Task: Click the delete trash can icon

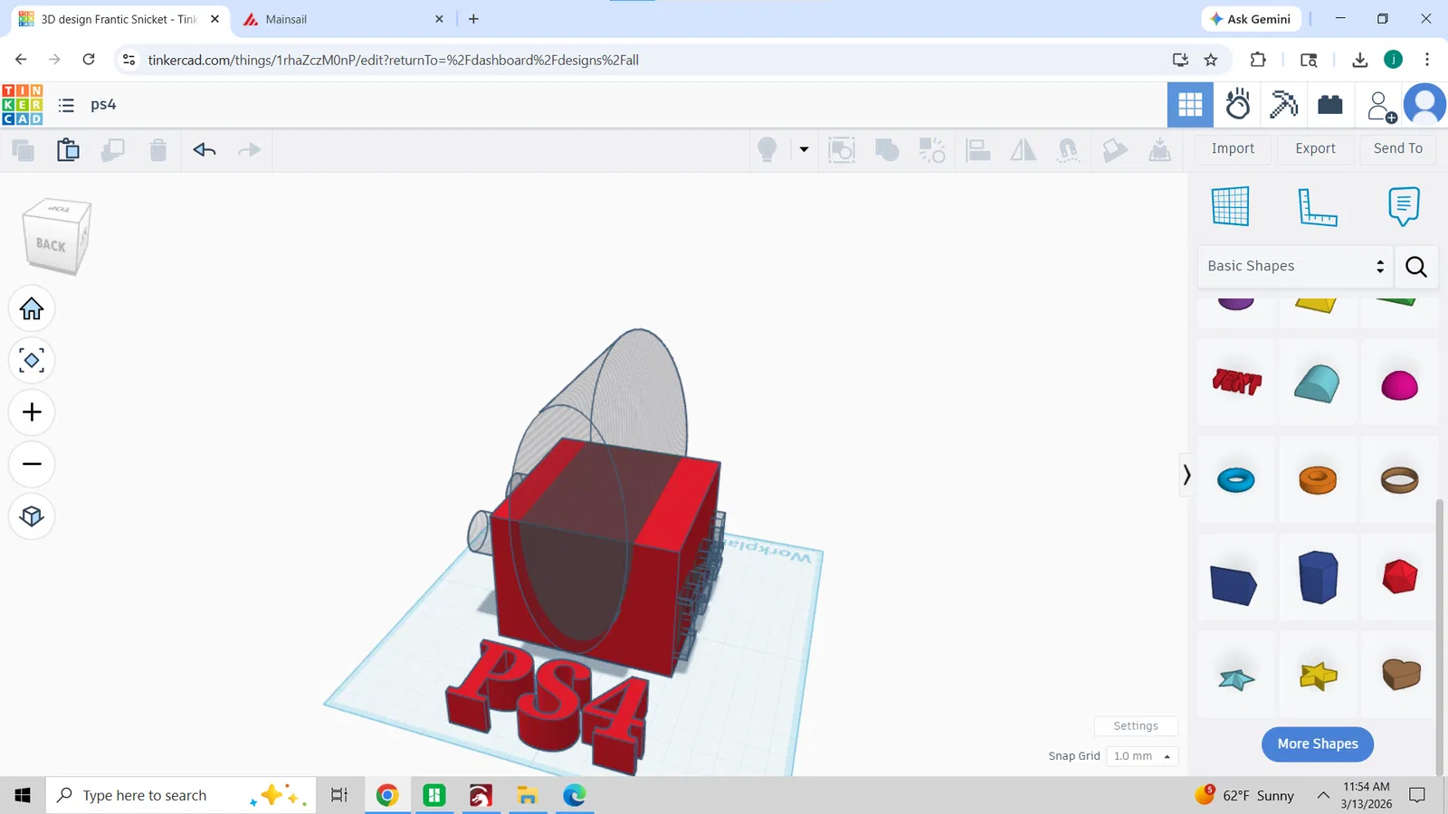Action: point(158,150)
